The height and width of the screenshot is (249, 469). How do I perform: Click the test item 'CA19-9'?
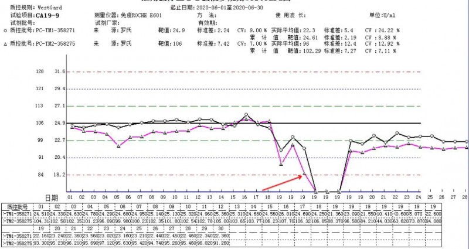(x=47, y=16)
